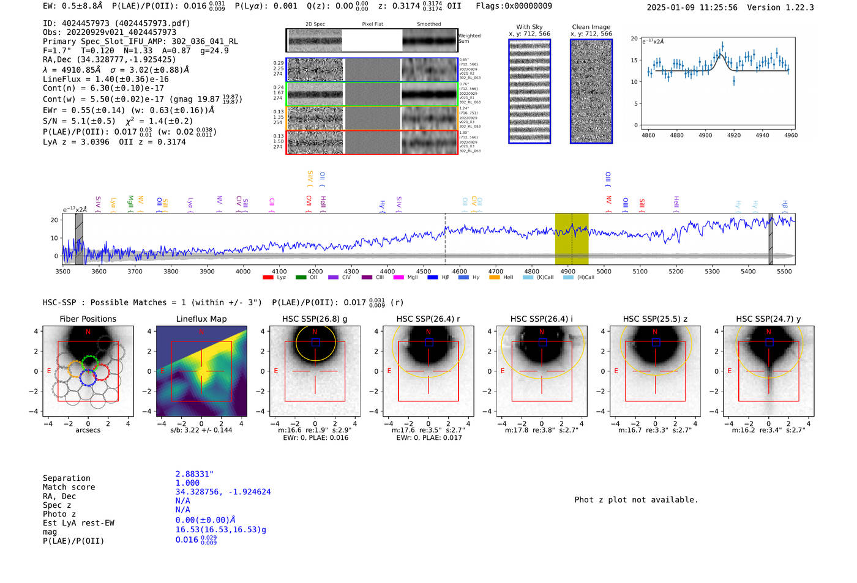Click the match score value 1.000

point(187,483)
